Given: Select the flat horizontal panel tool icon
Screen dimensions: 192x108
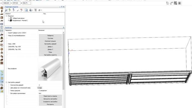Looking at the screenshot, I should (2, 14).
